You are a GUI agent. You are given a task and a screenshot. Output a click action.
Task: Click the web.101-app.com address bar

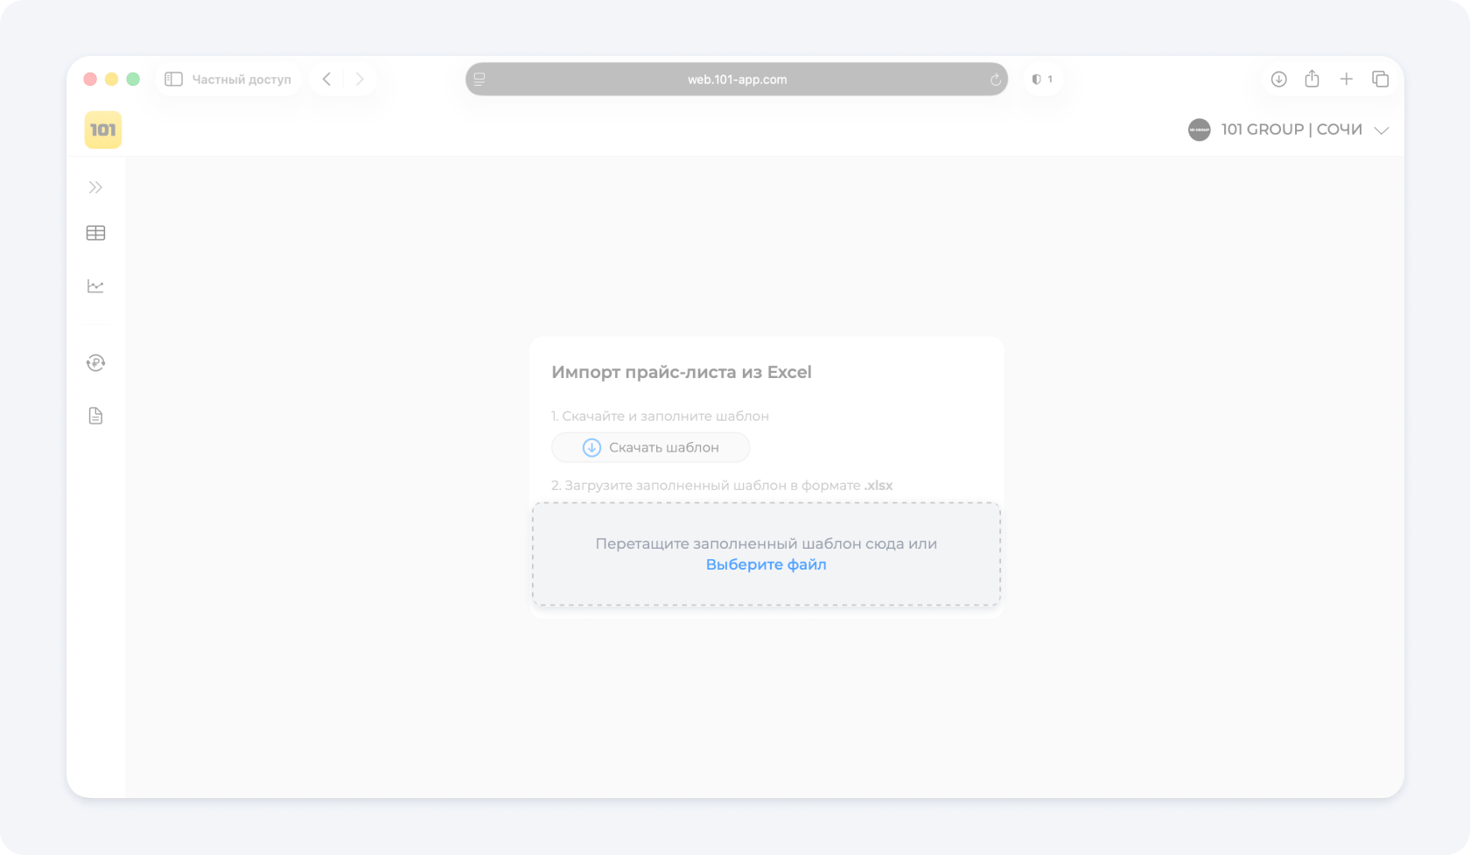click(736, 80)
